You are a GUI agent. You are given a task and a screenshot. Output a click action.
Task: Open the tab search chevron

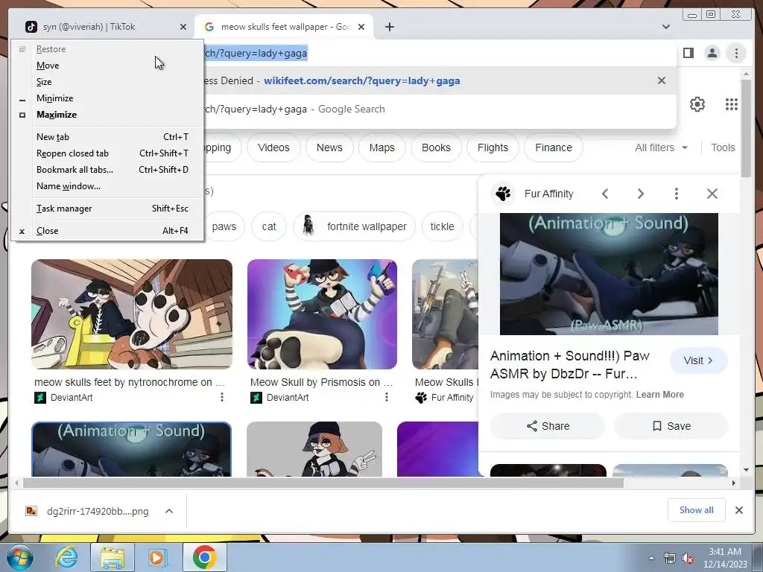(x=665, y=27)
